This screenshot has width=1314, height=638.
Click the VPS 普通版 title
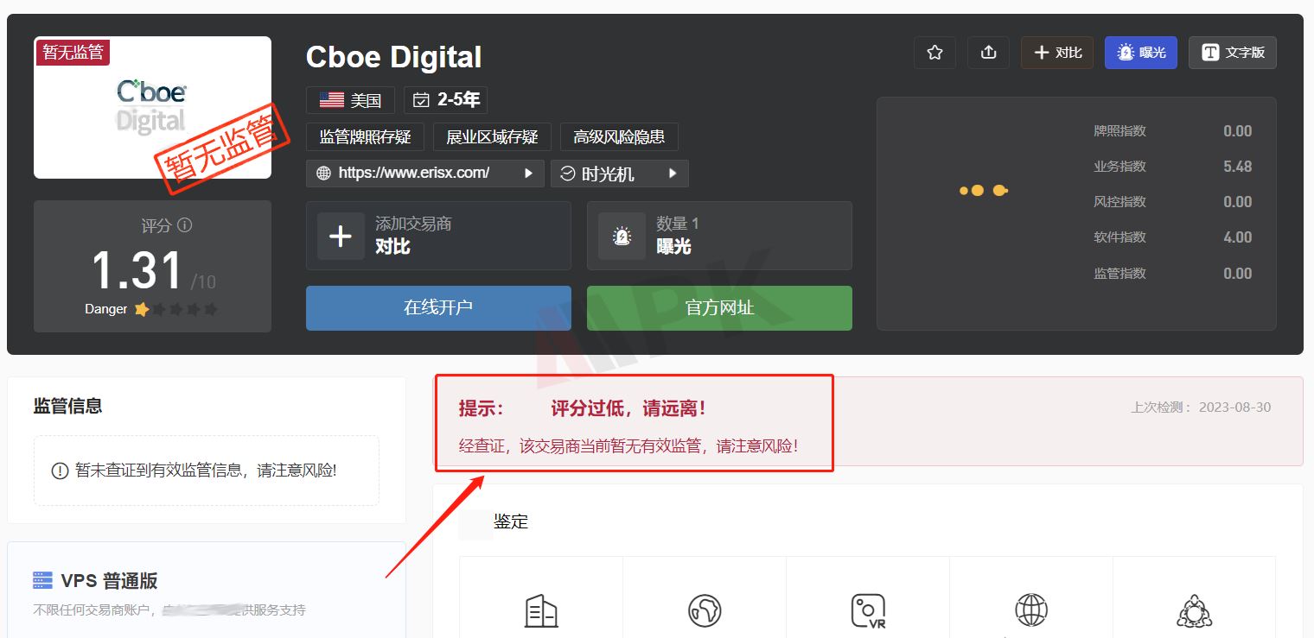pyautogui.click(x=109, y=581)
